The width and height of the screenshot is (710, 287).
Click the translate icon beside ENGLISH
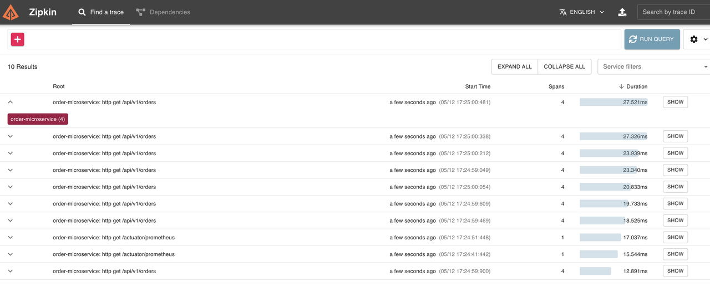point(563,12)
